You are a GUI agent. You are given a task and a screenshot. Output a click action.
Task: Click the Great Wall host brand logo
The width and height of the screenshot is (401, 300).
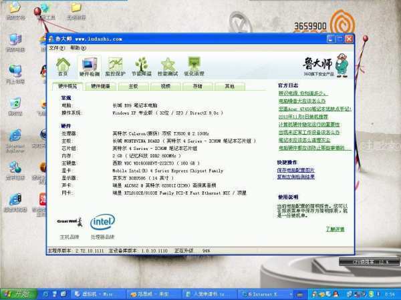pyautogui.click(x=70, y=222)
